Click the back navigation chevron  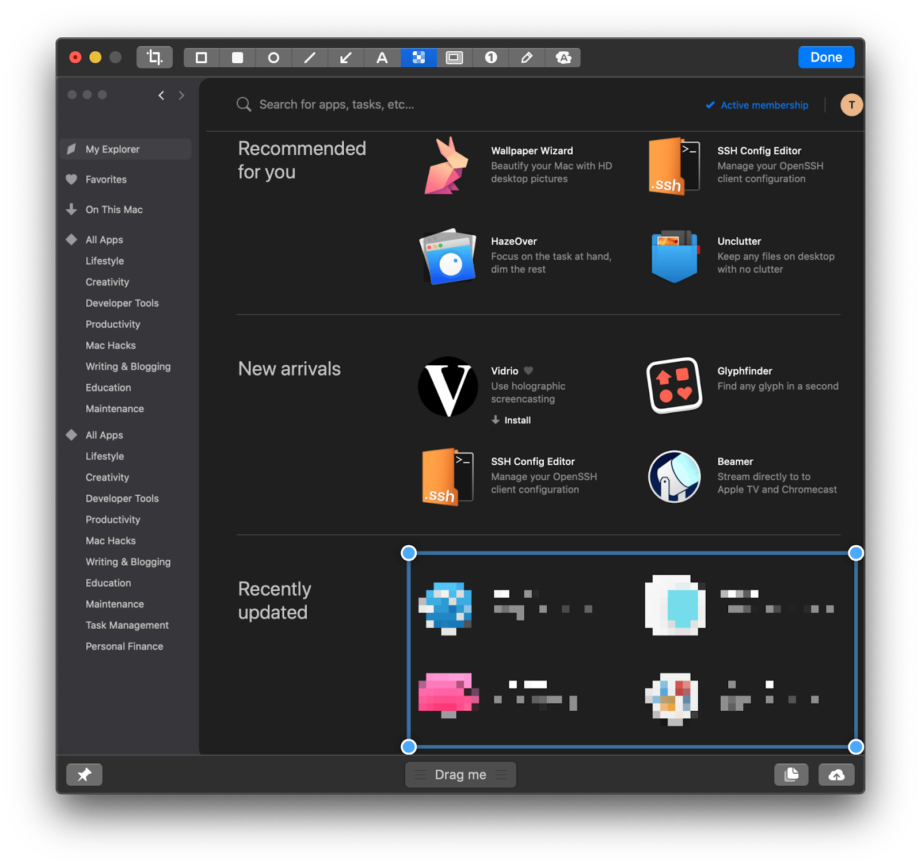[161, 95]
